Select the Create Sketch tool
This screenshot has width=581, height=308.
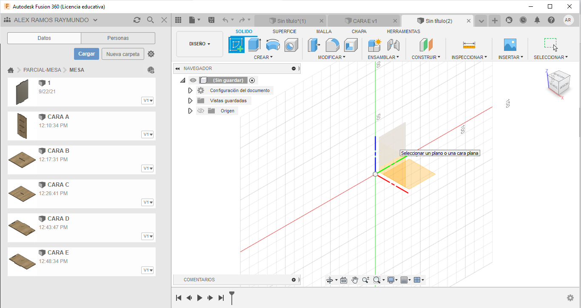[236, 45]
